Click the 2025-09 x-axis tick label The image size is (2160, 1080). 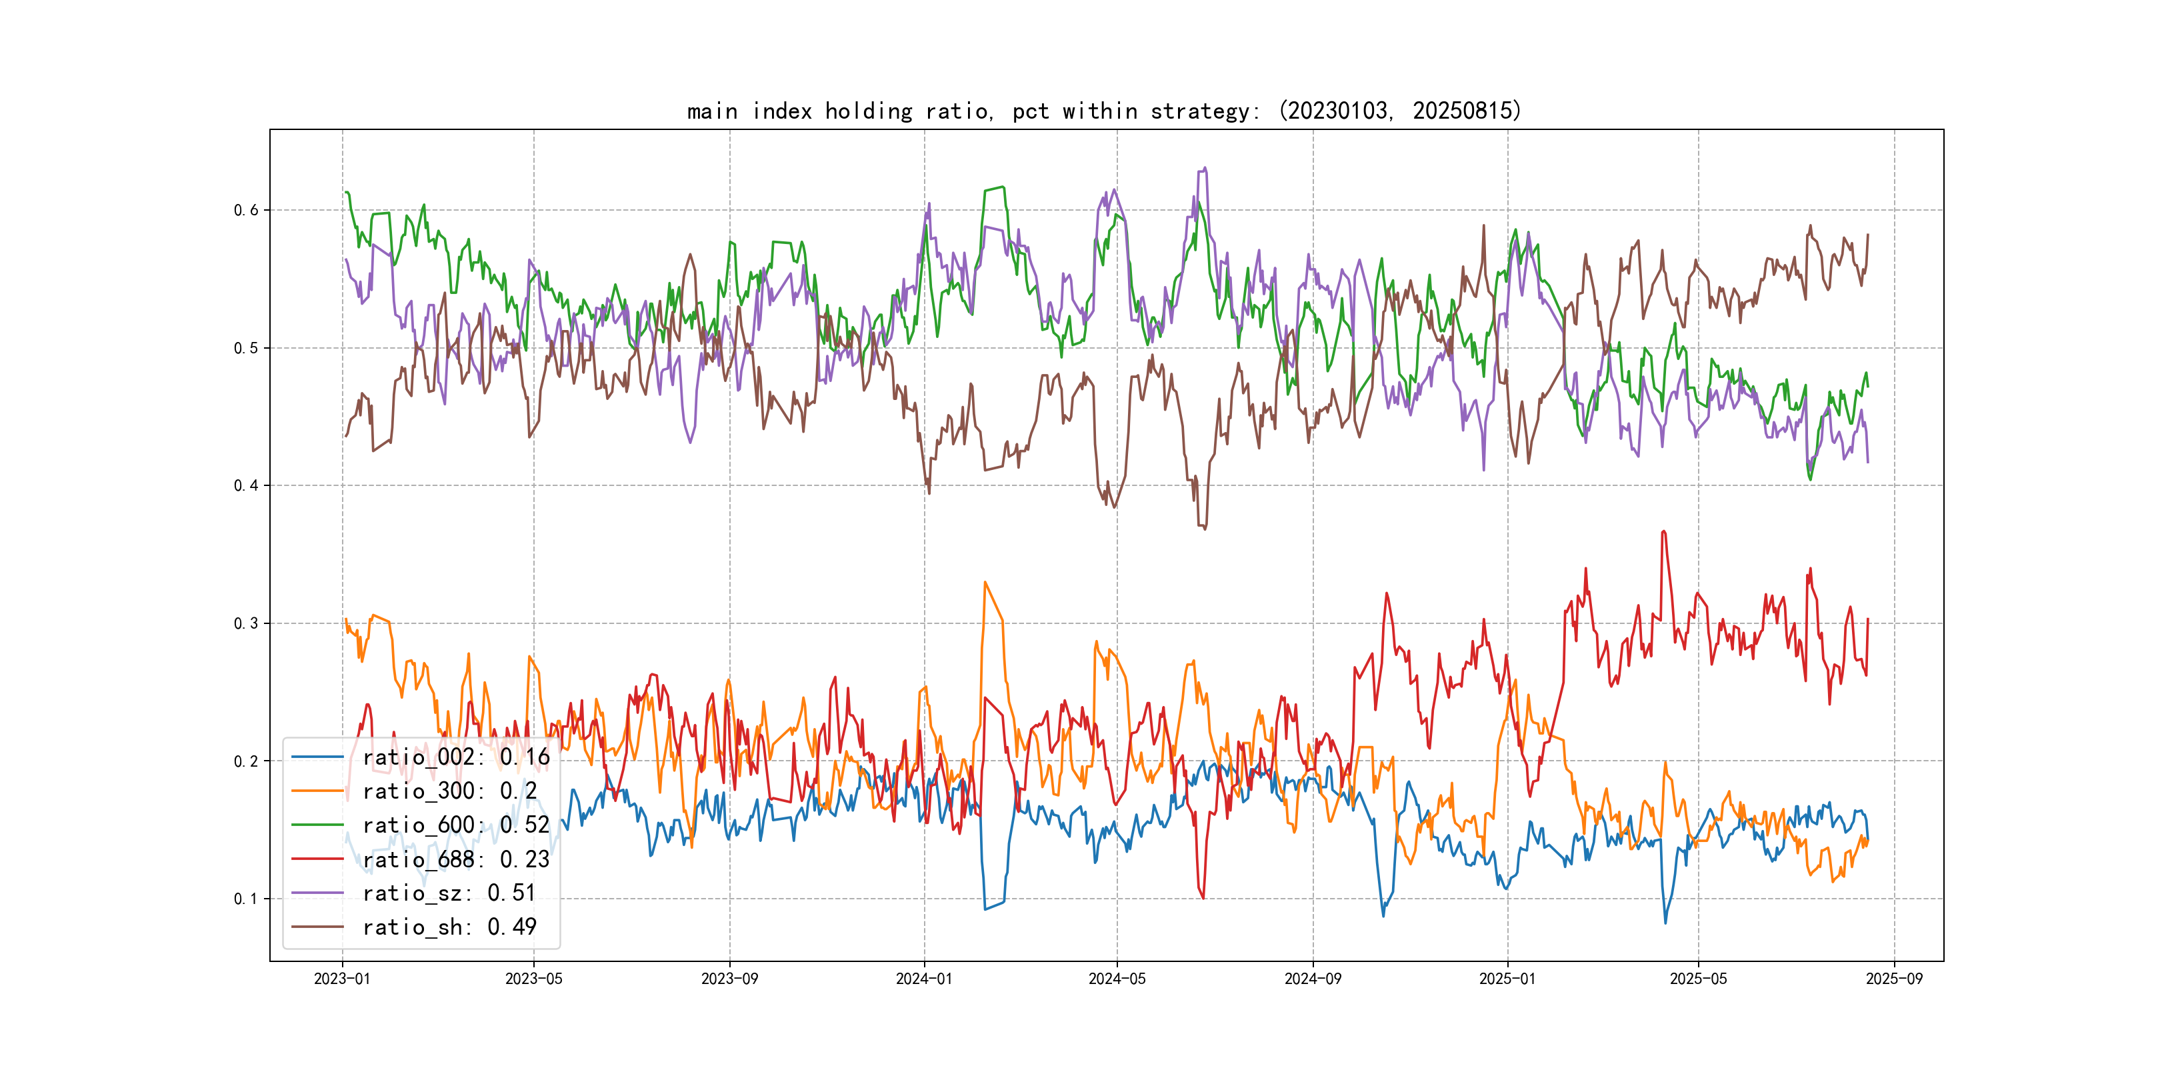(x=1894, y=979)
